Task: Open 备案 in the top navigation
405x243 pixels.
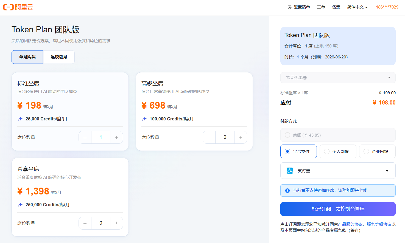Action: [x=336, y=7]
